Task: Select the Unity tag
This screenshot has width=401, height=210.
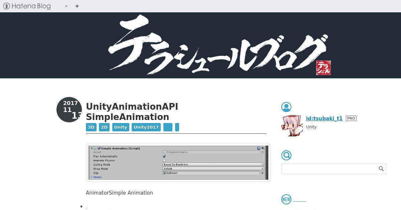Action: 121,127
